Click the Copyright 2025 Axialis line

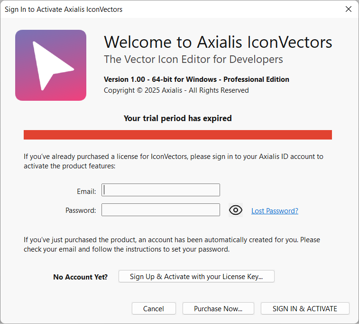(176, 90)
